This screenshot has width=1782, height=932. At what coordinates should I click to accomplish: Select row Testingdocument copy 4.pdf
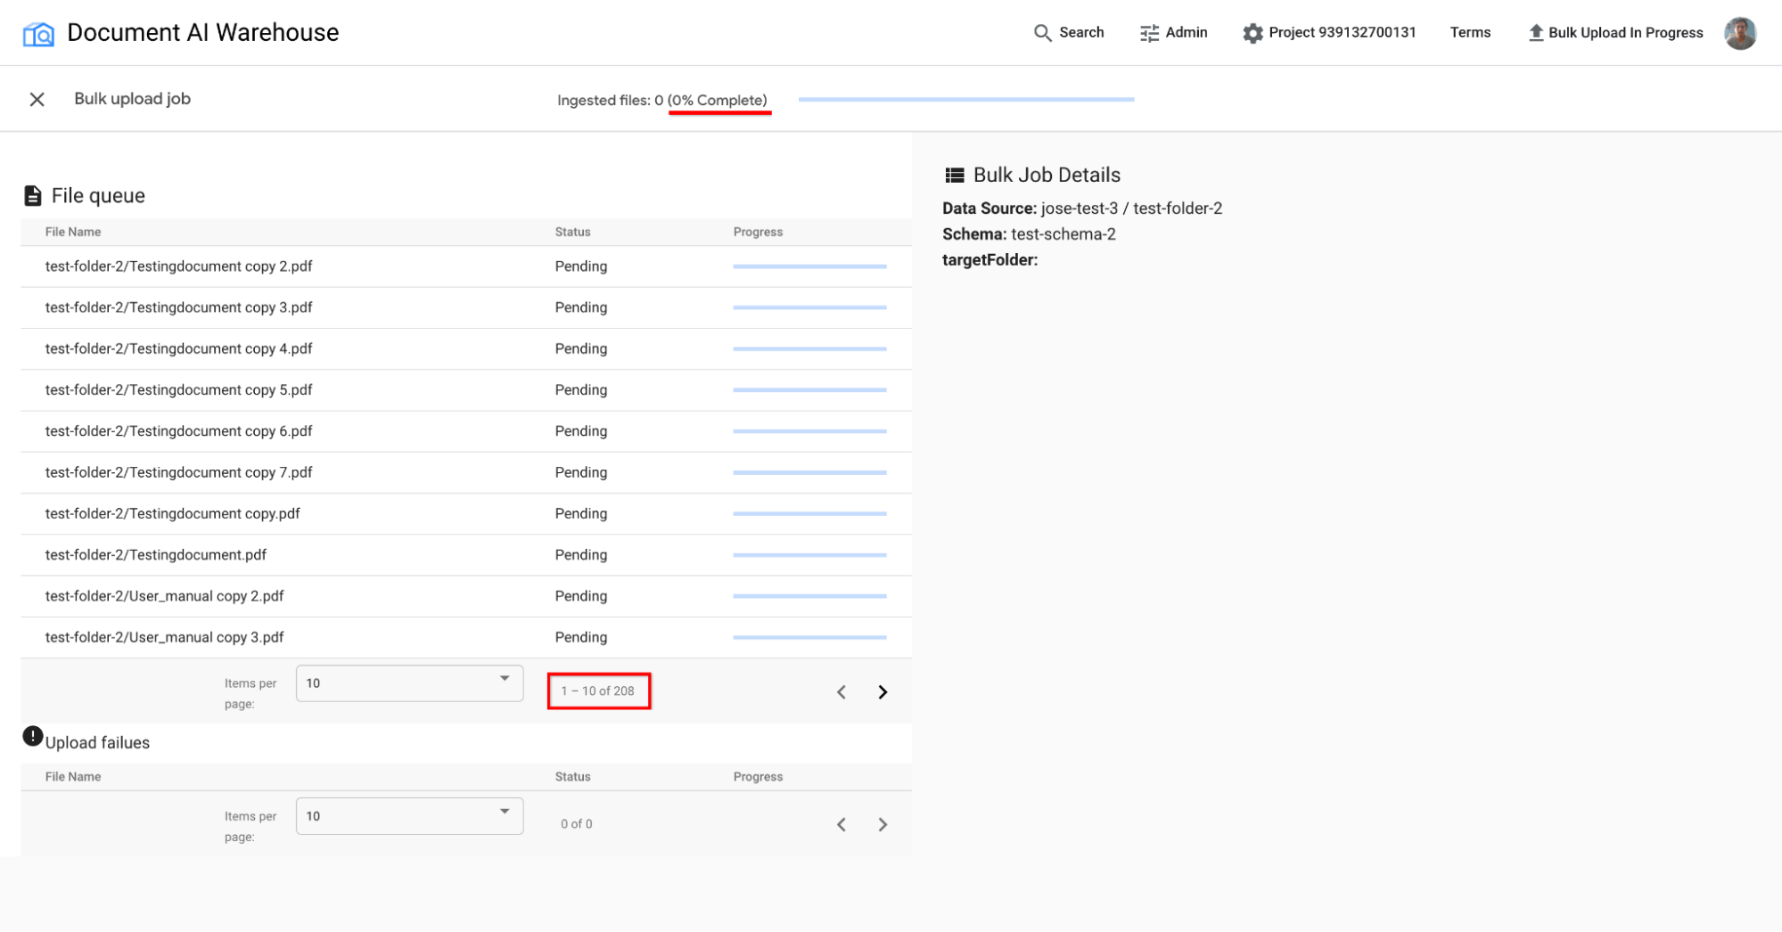pyautogui.click(x=466, y=348)
